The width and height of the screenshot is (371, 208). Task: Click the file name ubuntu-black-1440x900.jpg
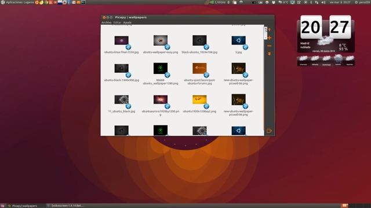coord(121,80)
